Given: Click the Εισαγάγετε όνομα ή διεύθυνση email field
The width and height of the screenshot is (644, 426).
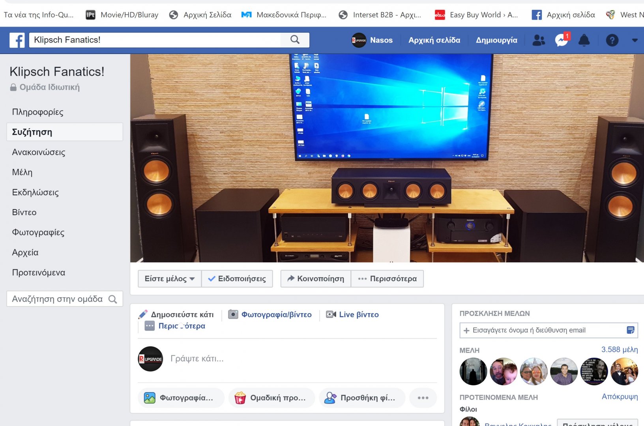Looking at the screenshot, I should coord(549,330).
